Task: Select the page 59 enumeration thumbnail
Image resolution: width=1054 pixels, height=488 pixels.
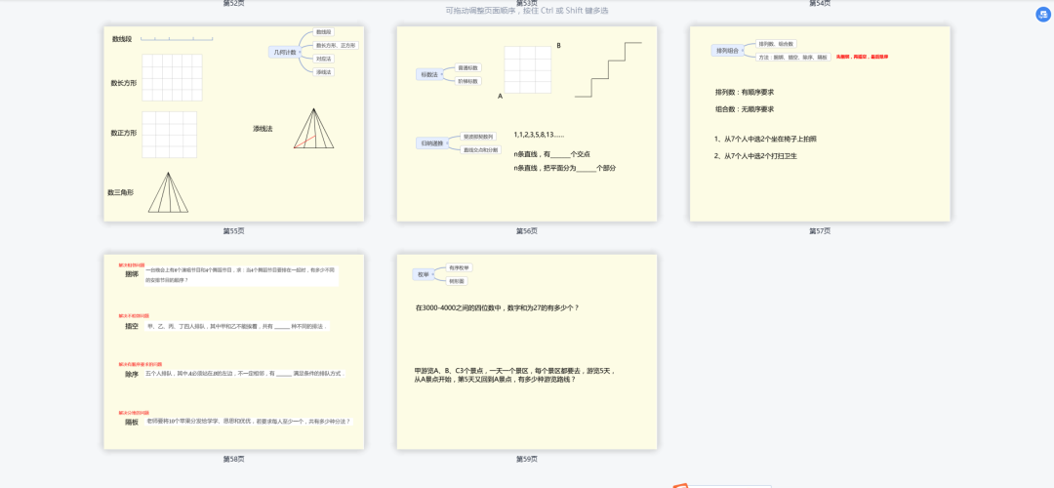Action: 527,351
